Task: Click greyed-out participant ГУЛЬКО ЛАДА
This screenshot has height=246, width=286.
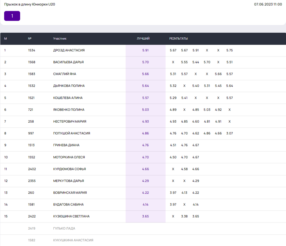Action: (x=64, y=228)
